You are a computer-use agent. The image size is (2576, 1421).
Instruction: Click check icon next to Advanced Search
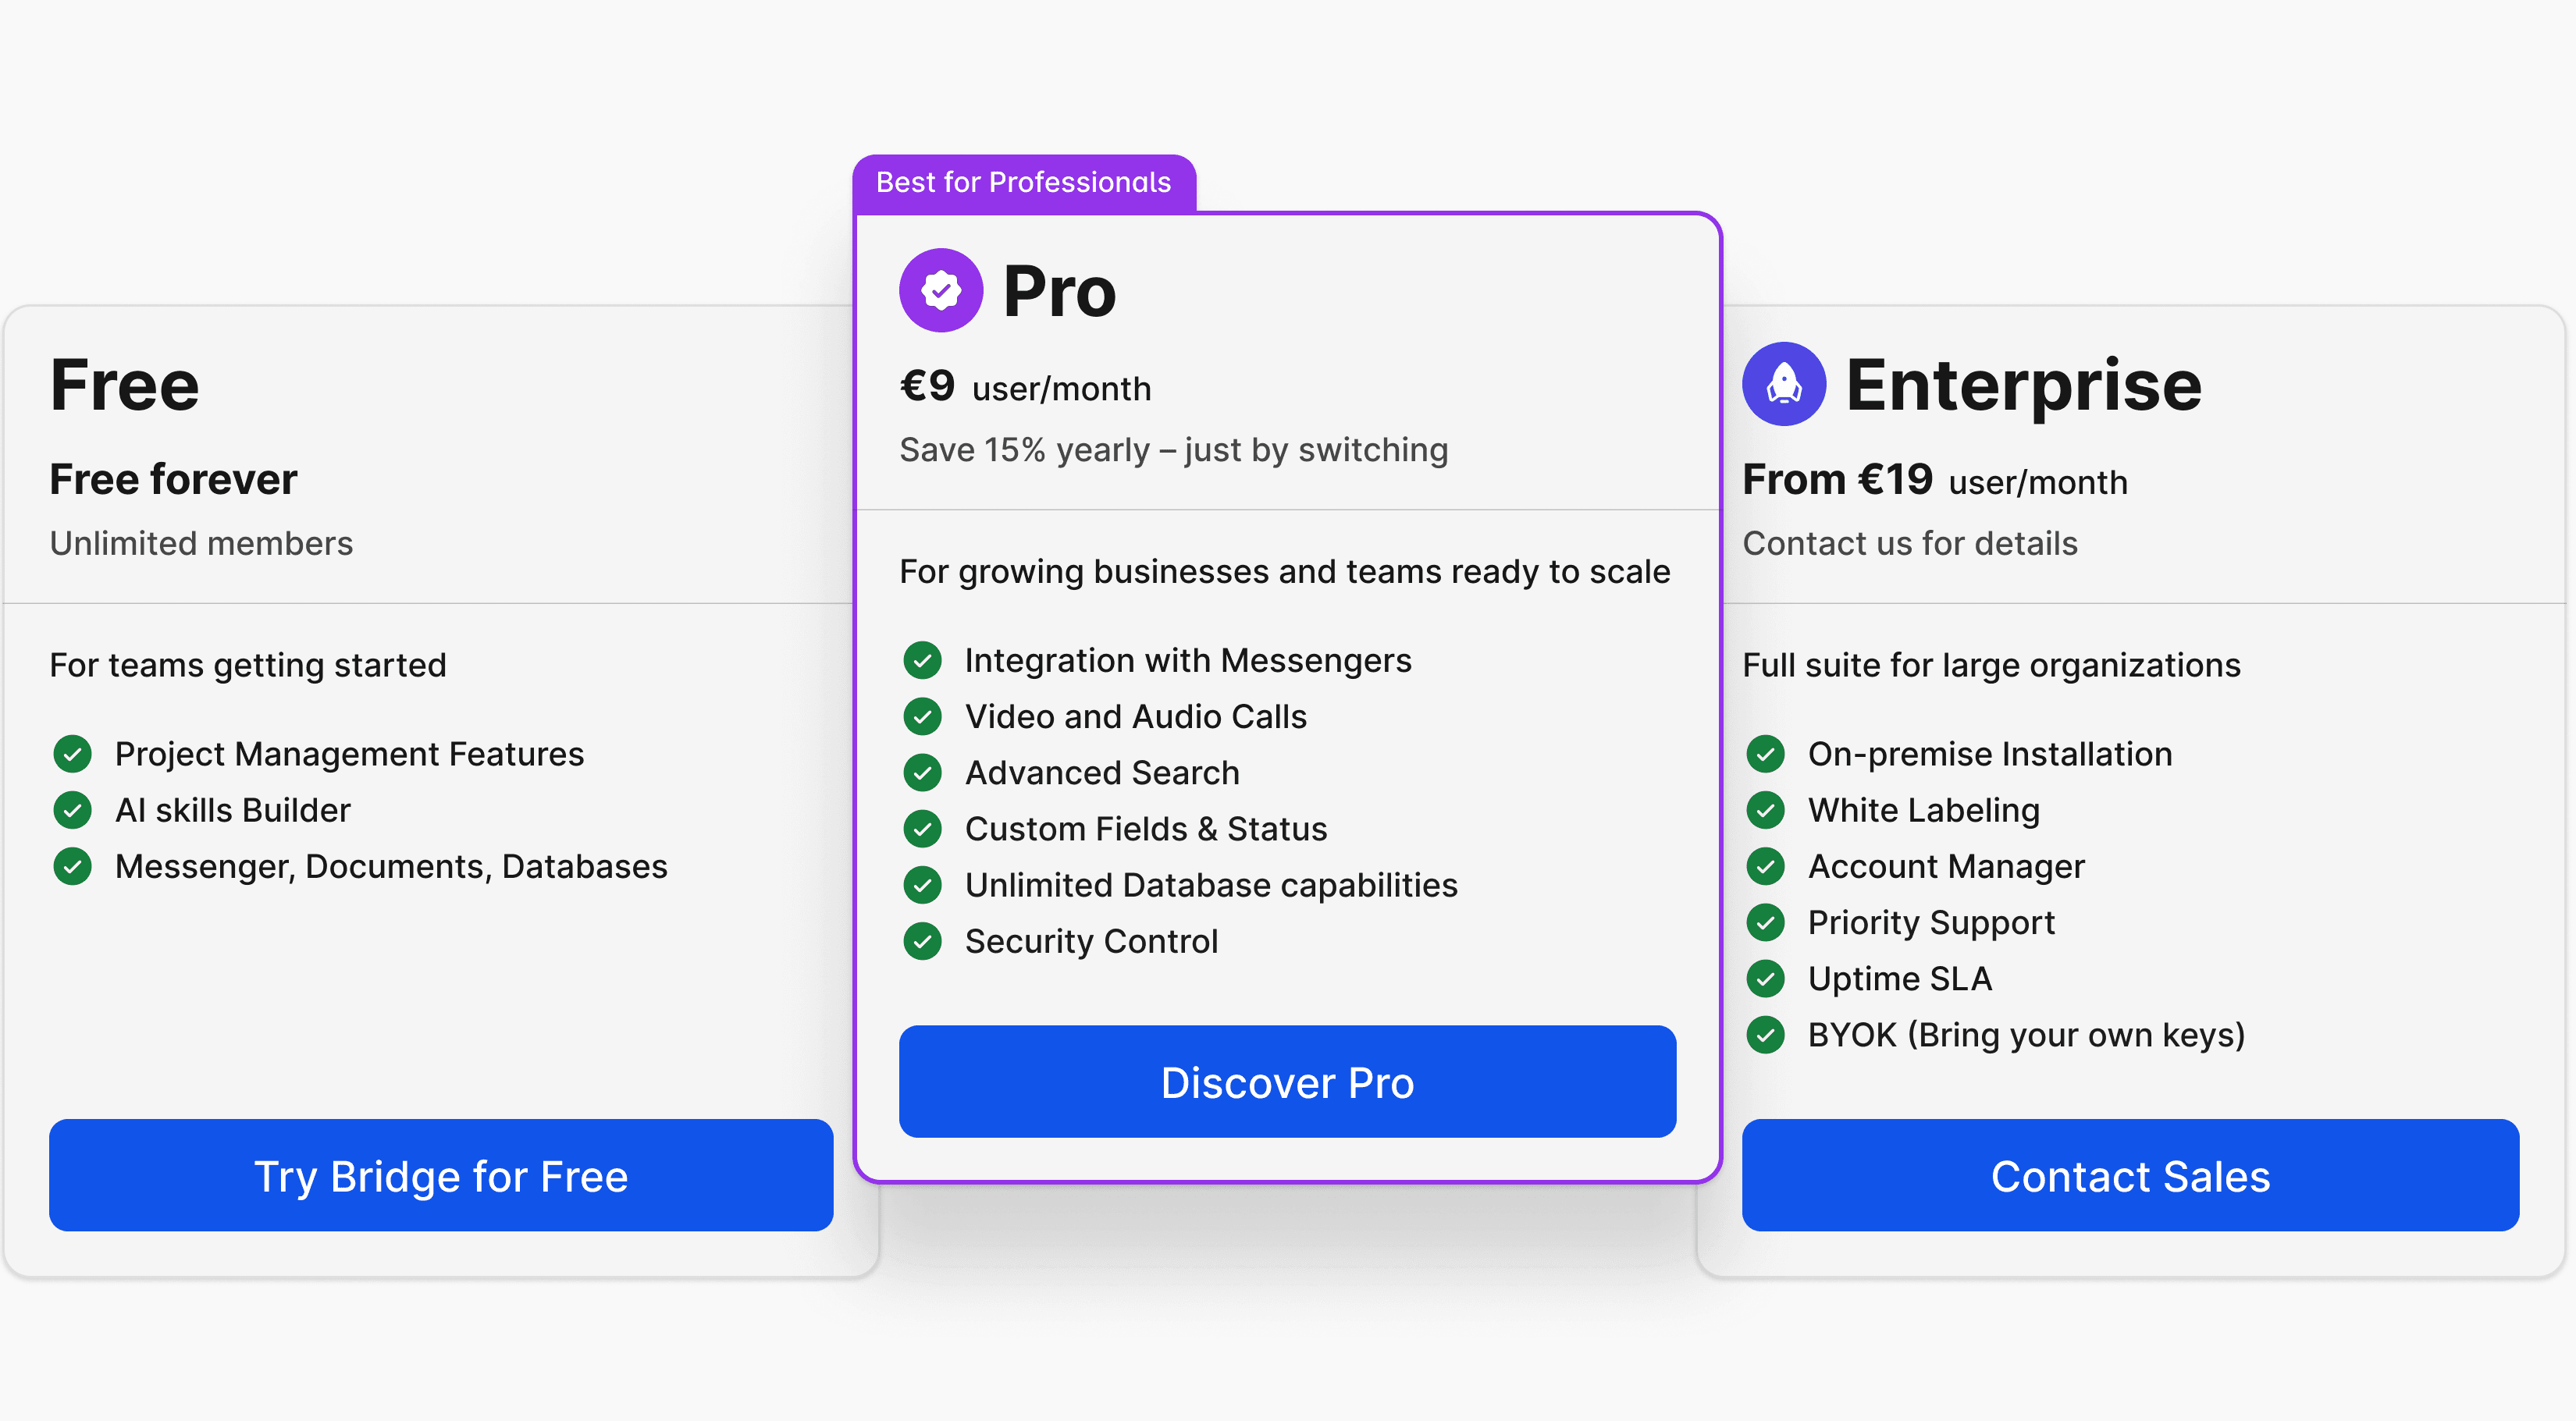coord(922,772)
